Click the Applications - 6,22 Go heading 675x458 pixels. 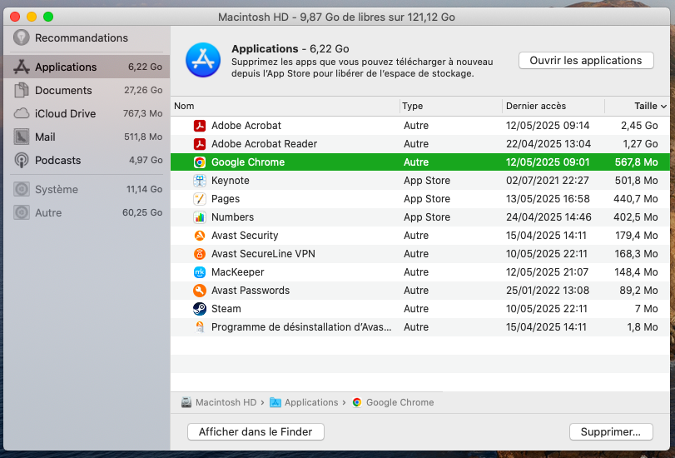290,48
